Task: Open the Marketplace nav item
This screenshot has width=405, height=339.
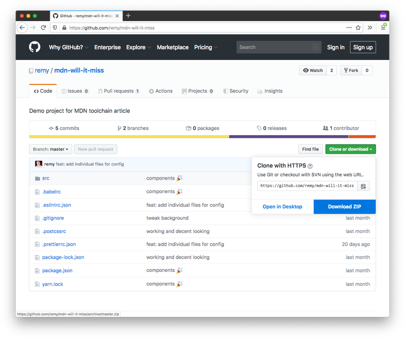Action: [173, 47]
